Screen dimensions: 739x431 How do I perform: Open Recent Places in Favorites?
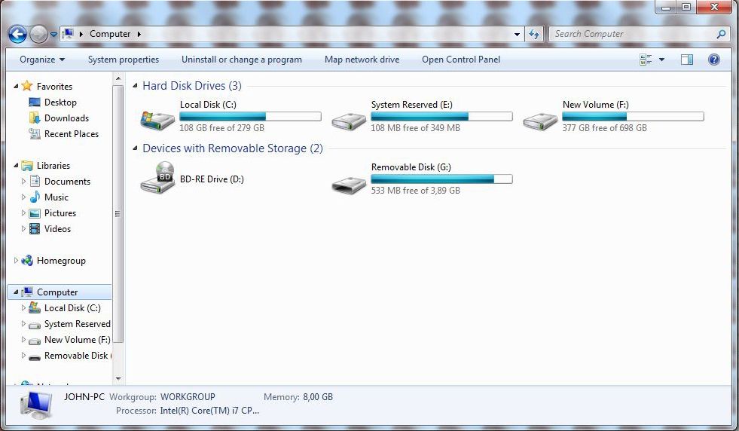pos(72,134)
